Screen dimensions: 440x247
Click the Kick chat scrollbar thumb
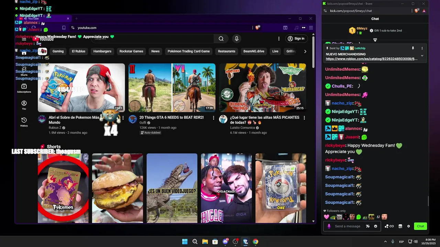(428, 201)
